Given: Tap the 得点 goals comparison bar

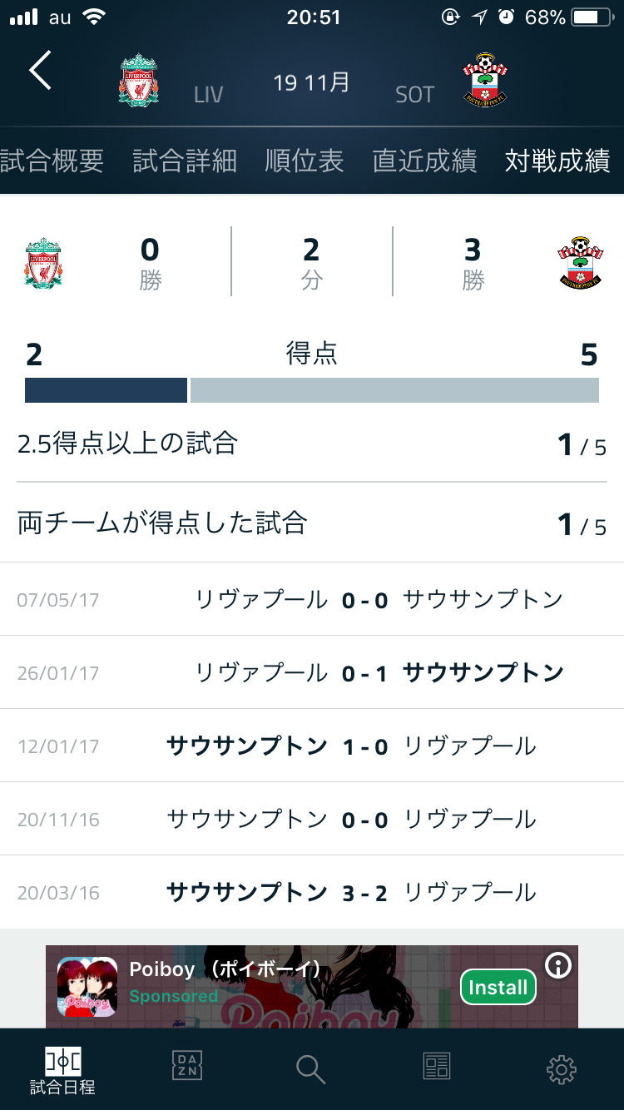Looking at the screenshot, I should tap(312, 390).
